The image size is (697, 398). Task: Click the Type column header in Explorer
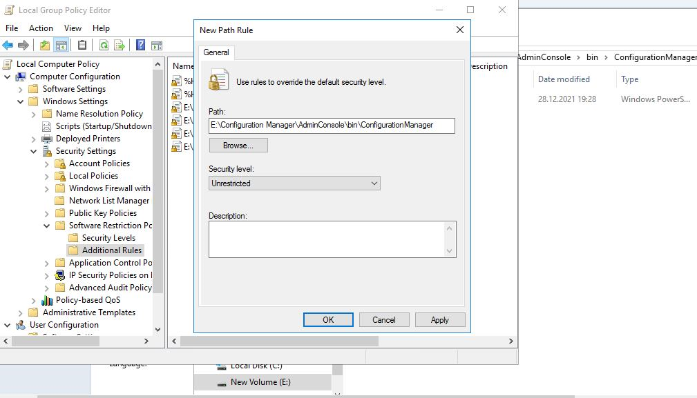629,79
